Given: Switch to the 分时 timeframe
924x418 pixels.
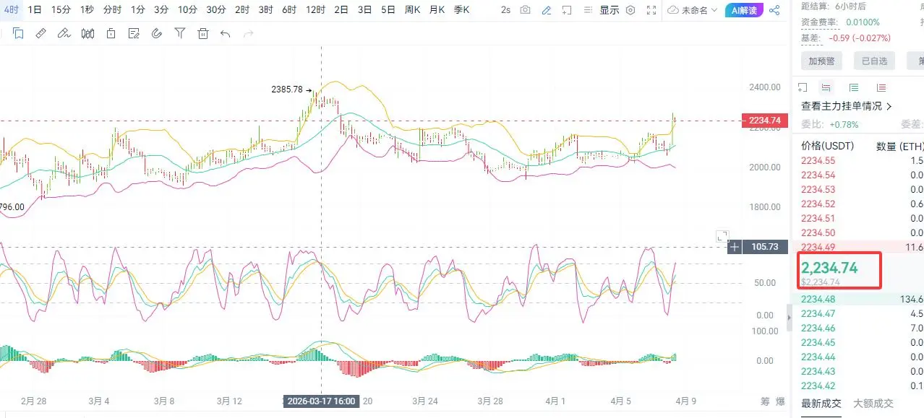Looking at the screenshot, I should coord(112,10).
